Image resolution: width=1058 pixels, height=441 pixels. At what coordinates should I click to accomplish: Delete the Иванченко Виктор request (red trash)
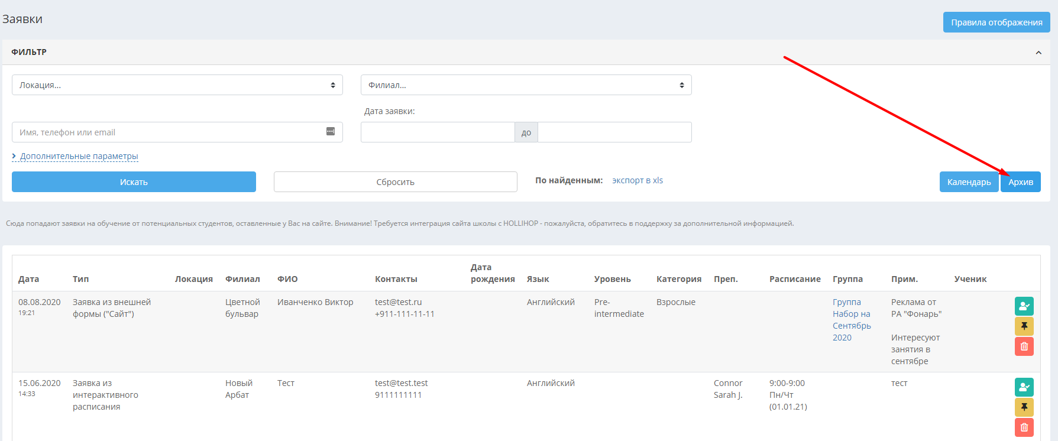pos(1024,346)
